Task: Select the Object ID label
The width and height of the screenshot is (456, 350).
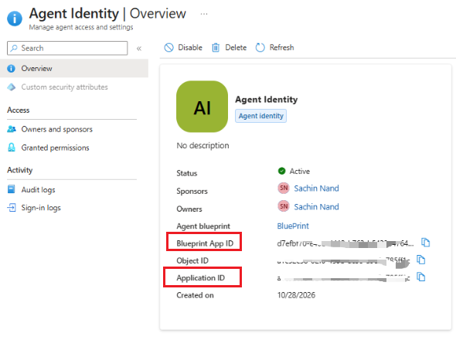Action: click(192, 260)
